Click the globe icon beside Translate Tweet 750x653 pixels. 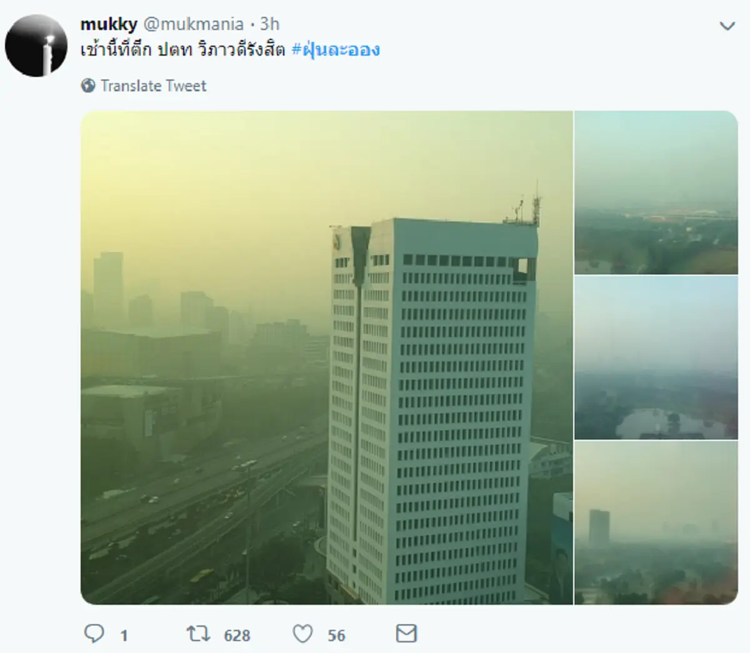pyautogui.click(x=88, y=85)
